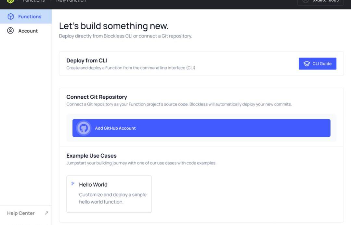Select the Functions cube icon in sidebar
The width and height of the screenshot is (351, 225).
[x=10, y=16]
